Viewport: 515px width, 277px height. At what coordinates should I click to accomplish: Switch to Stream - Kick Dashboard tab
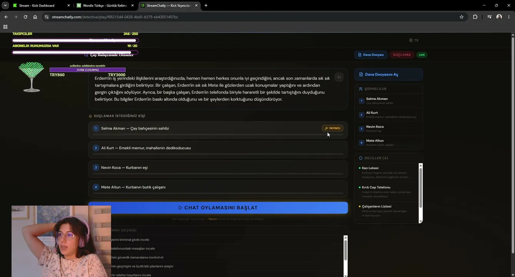41,5
